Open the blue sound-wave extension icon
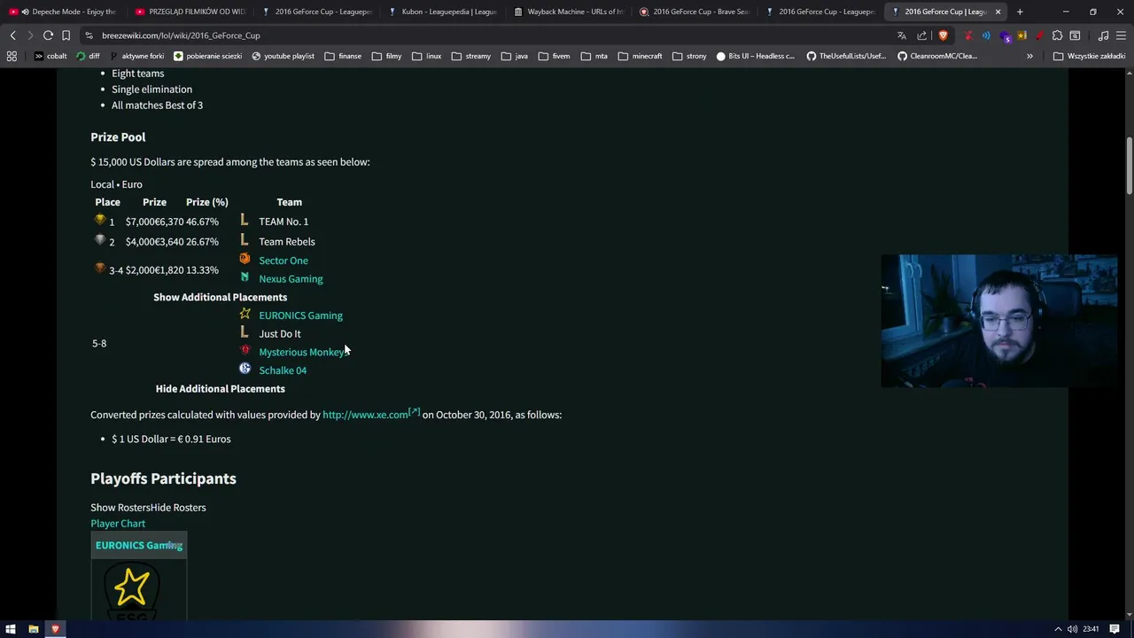 [986, 35]
